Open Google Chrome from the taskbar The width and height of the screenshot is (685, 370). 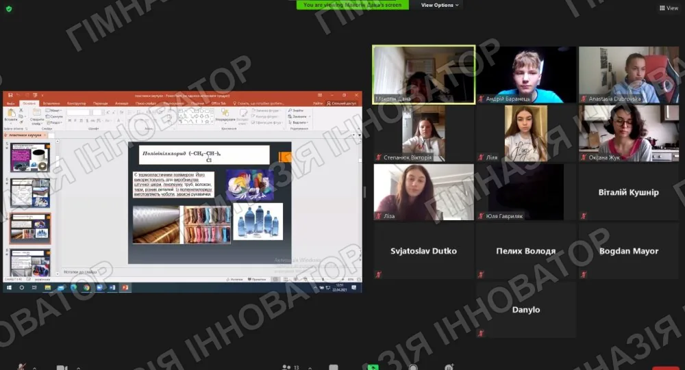click(86, 287)
